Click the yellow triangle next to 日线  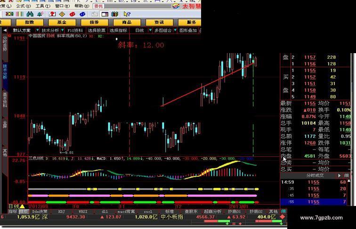(x=22, y=206)
